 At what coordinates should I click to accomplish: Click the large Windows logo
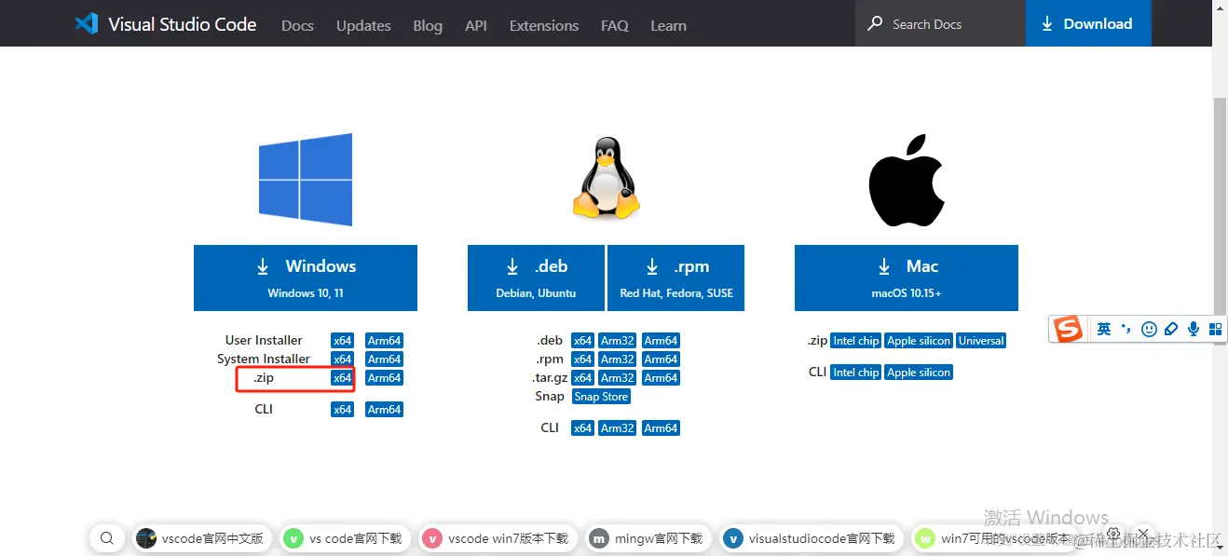tap(306, 180)
